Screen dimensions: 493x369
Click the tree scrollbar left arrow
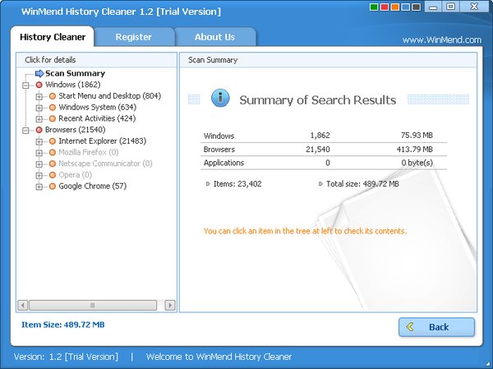click(x=23, y=305)
